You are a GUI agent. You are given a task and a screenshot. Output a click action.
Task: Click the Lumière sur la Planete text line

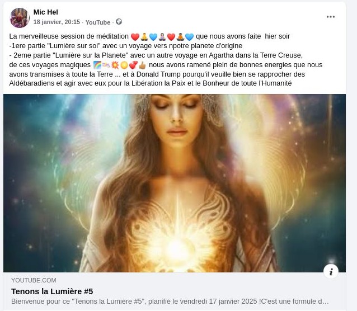(156, 55)
